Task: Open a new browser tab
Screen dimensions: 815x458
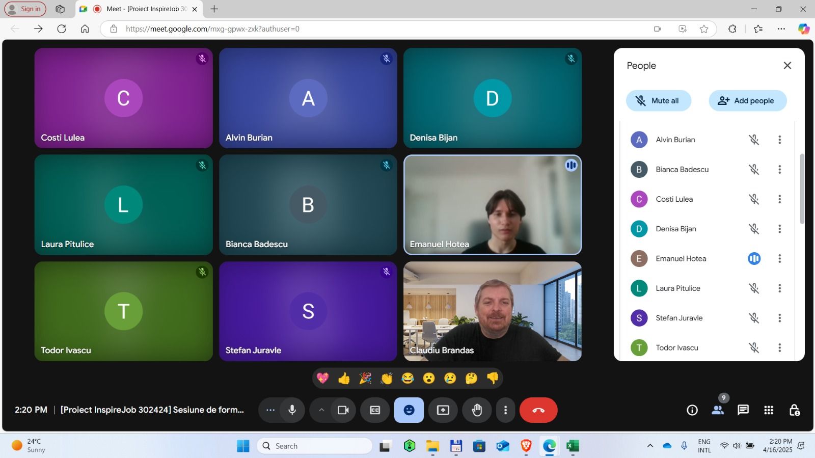Action: (x=214, y=9)
